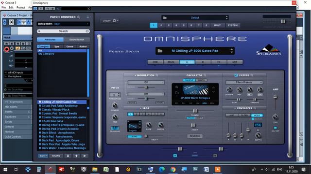The width and height of the screenshot is (311, 174).
Task: Open the Project menu in Cubase
Action: coord(20,8)
